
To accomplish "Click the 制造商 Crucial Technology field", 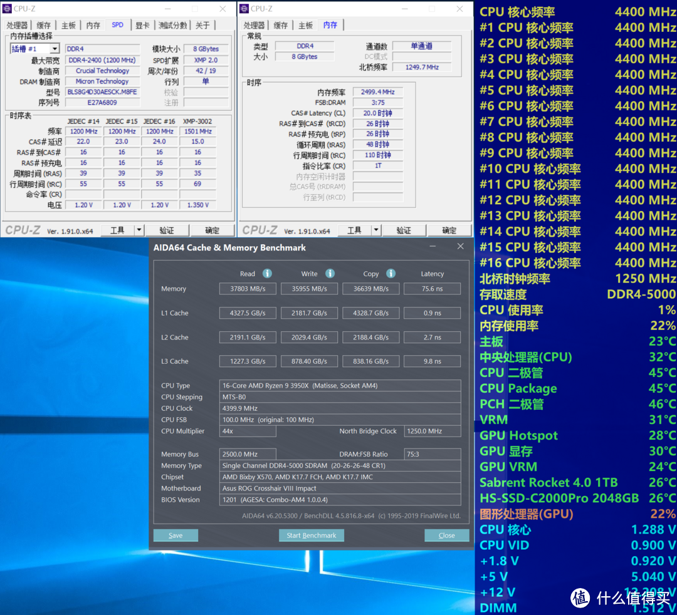I will pyautogui.click(x=102, y=71).
